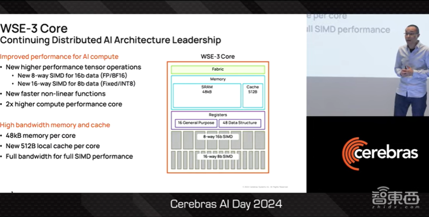Screen dimensions: 429x217
Task: Select the 16 General Purpose registers box
Action: tap(196, 123)
